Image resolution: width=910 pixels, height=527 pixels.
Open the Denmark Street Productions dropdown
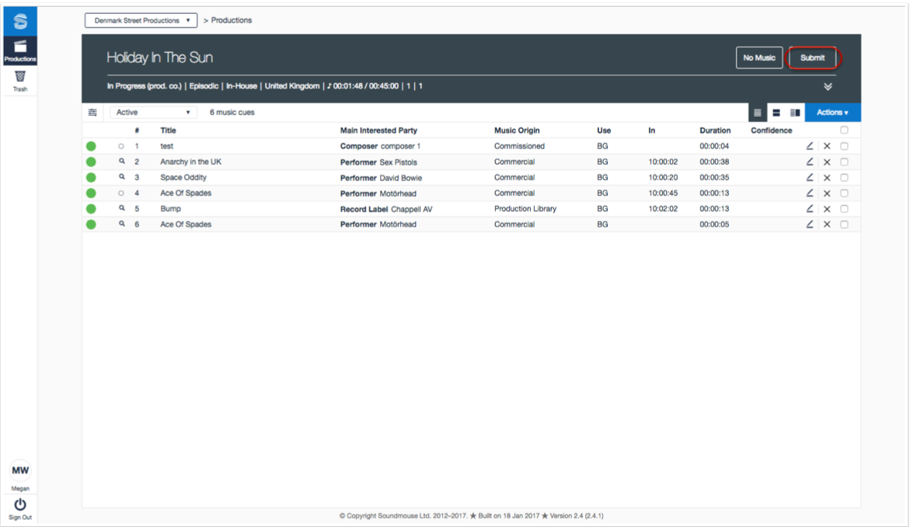(141, 20)
